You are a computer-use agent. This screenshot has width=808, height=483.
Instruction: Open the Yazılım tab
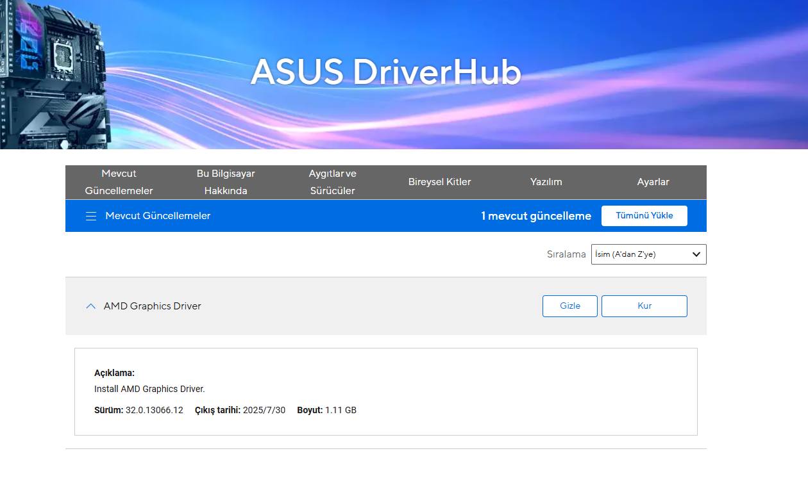(x=546, y=182)
